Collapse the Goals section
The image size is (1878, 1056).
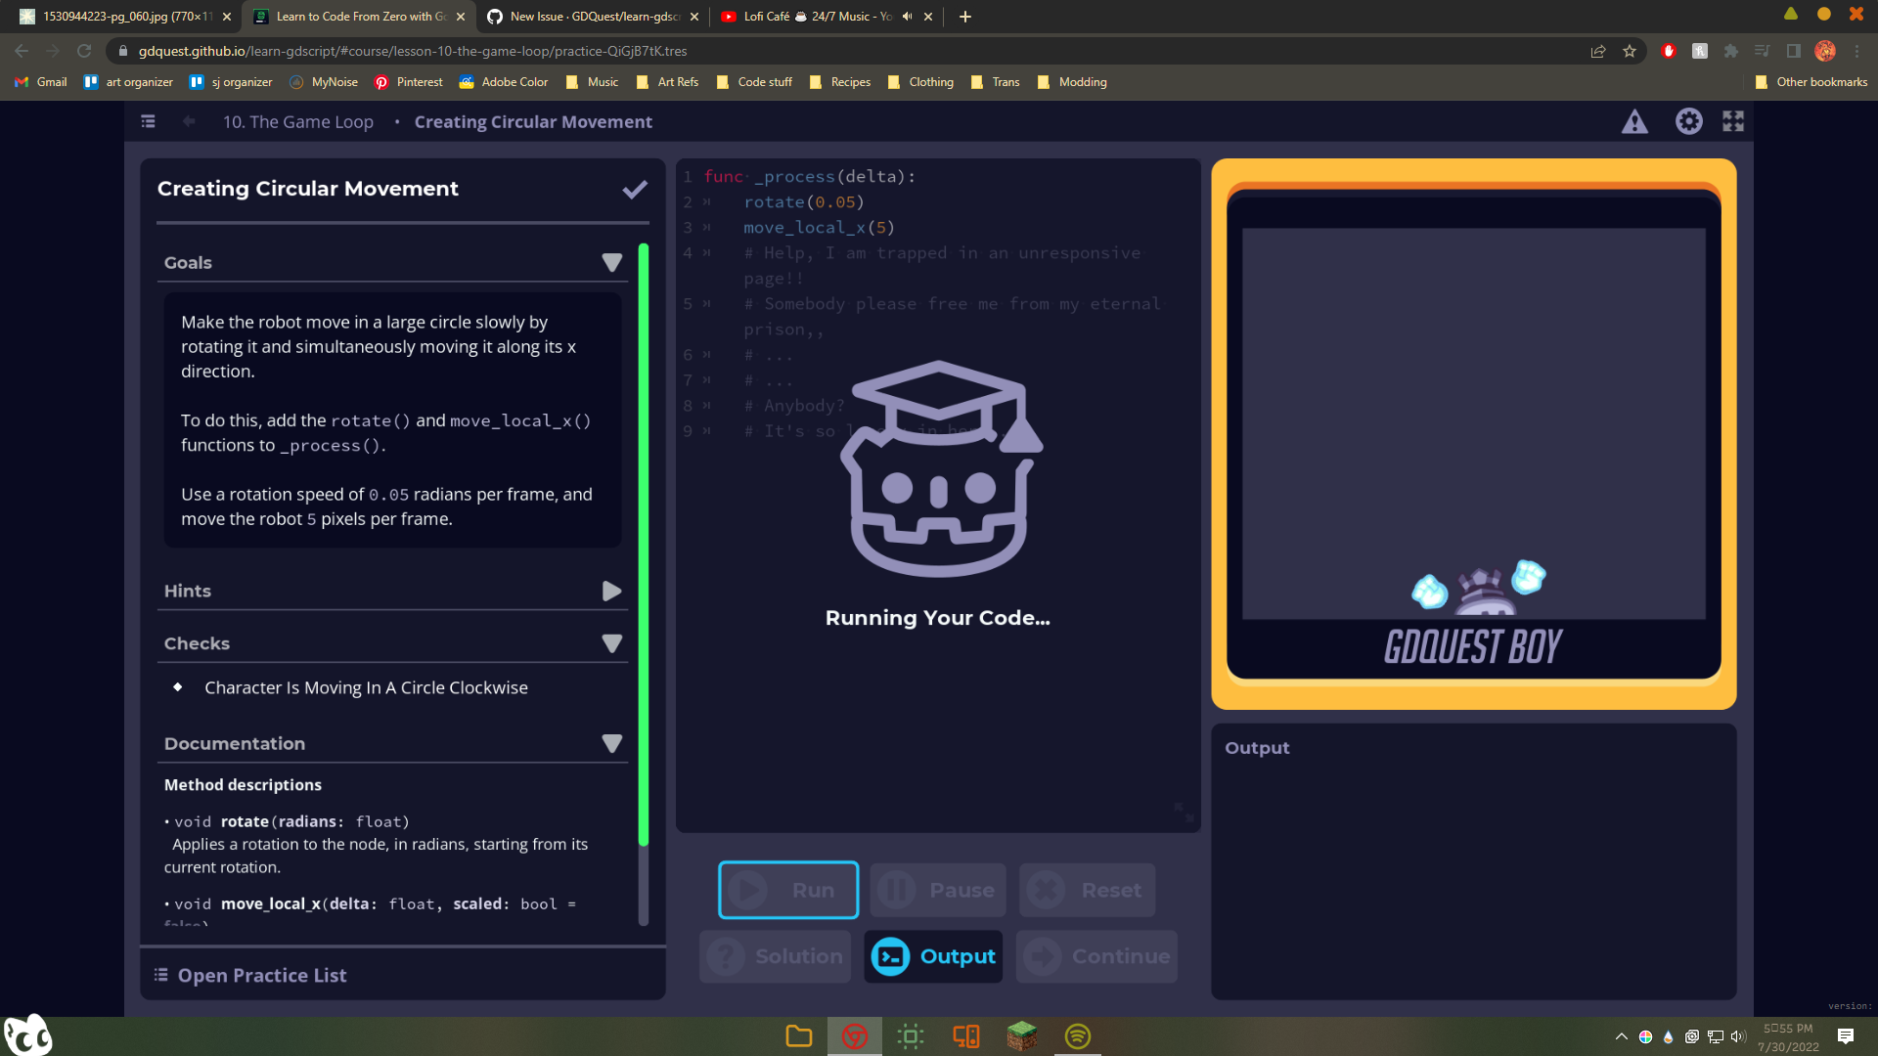pyautogui.click(x=612, y=262)
